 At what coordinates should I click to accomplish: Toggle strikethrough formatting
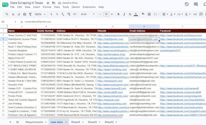[x=130, y=14]
